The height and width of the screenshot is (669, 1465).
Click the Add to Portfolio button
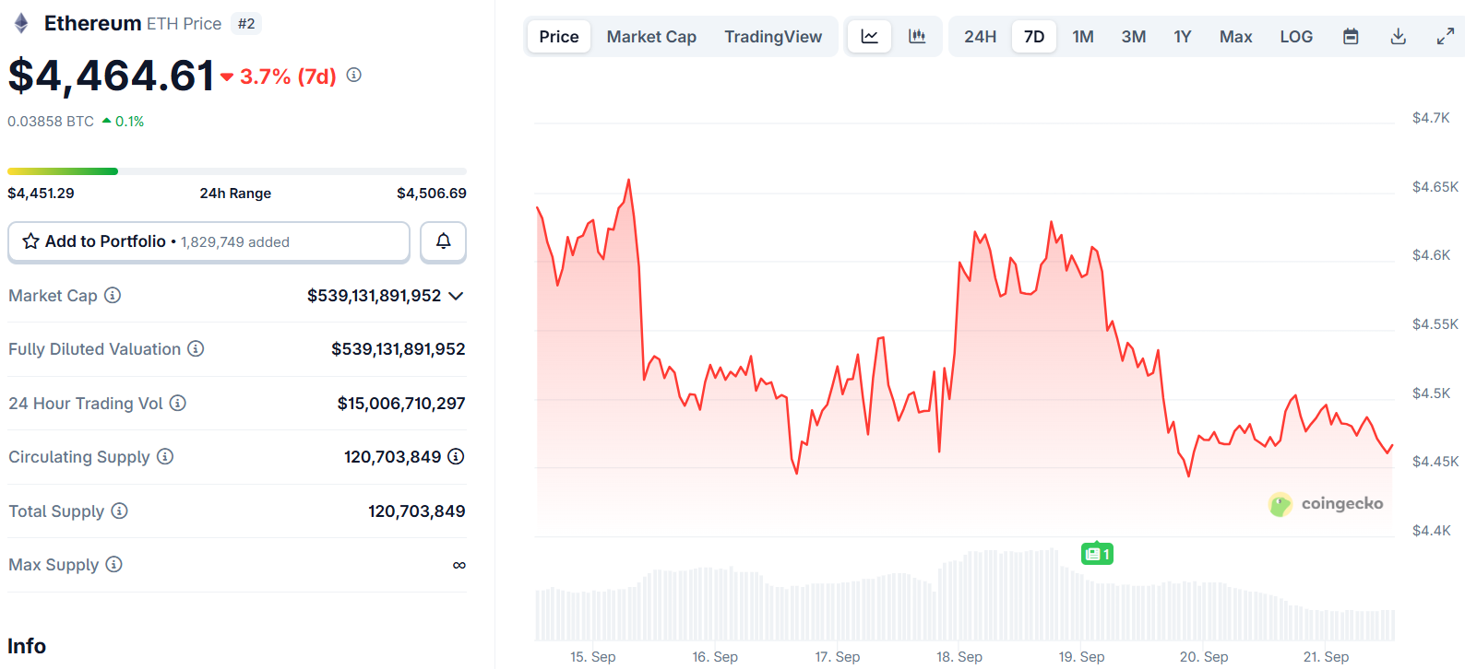pyautogui.click(x=208, y=241)
